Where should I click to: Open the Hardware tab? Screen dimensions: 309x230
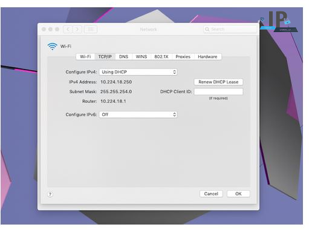[x=207, y=57]
